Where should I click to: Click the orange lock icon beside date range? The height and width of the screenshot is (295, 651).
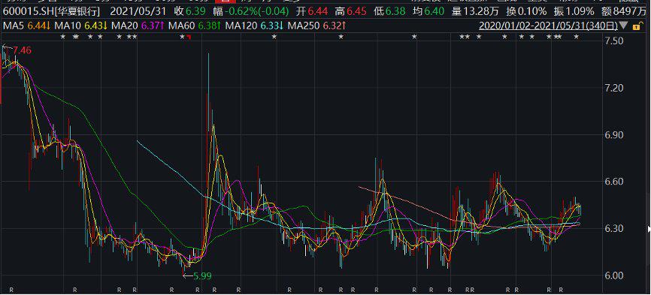636,26
